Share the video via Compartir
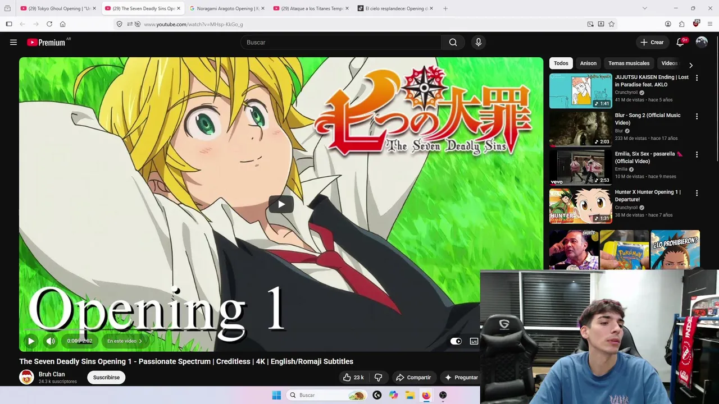This screenshot has width=719, height=404. (413, 378)
